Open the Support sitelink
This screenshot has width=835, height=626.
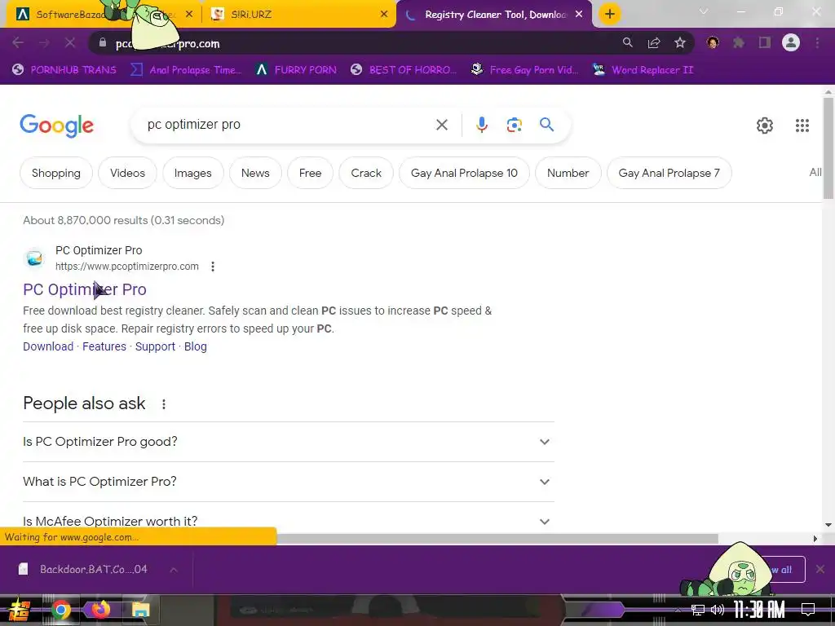tap(155, 346)
